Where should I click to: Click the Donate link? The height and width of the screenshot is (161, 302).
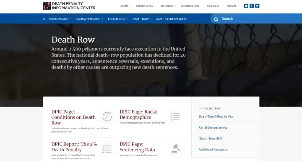pos(232,6)
